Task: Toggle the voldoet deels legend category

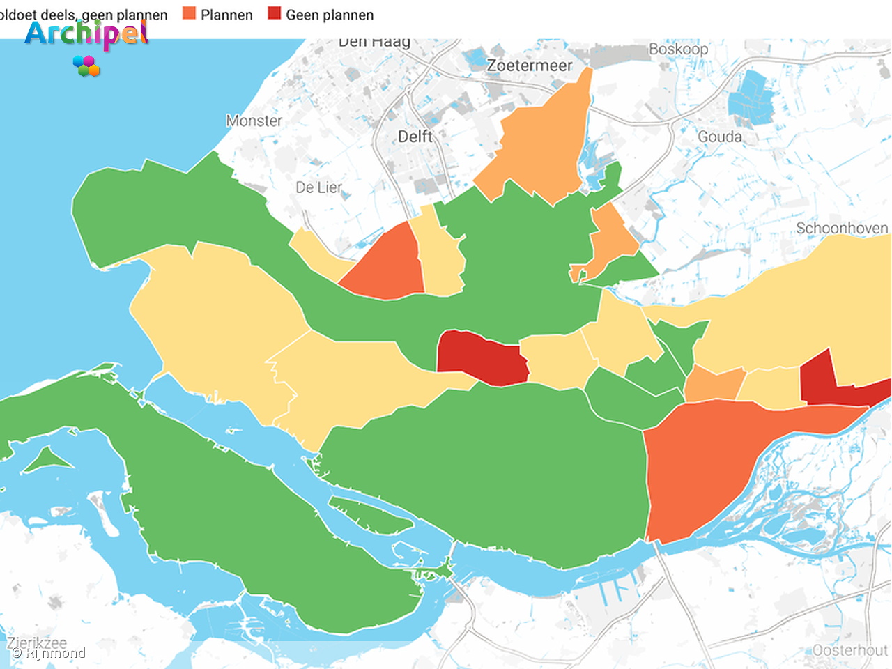Action: (x=84, y=14)
